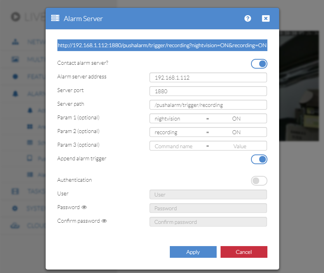
Task: Enable the Authentication toggle
Action: pyautogui.click(x=259, y=181)
